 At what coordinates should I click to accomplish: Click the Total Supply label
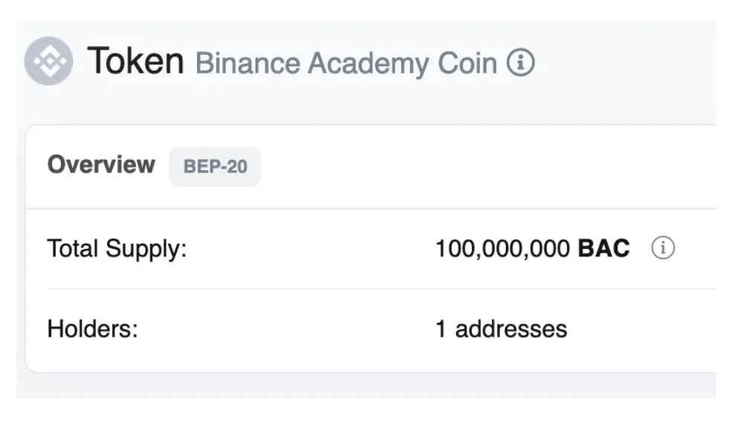click(117, 249)
